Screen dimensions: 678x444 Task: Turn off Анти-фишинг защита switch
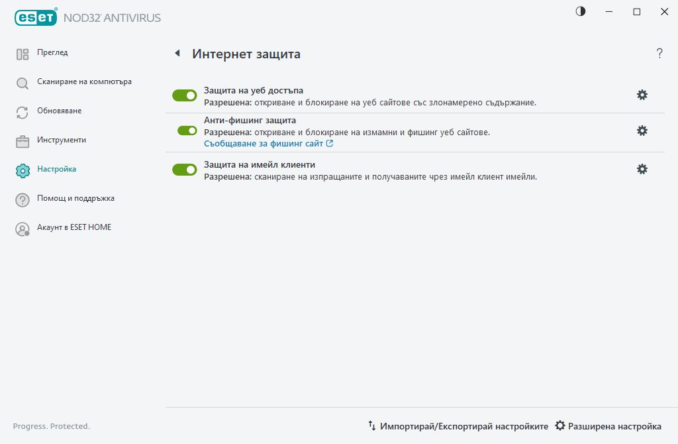tap(187, 131)
